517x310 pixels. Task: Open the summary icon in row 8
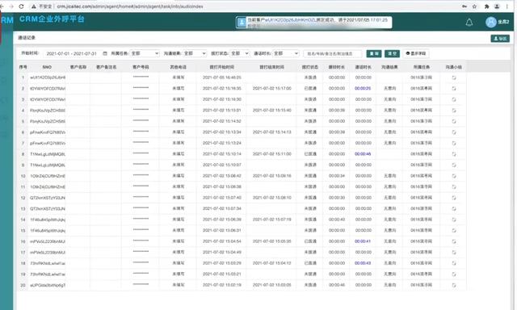[454, 154]
